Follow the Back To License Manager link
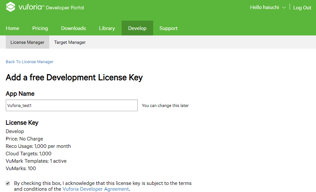316x192 pixels. (30, 62)
